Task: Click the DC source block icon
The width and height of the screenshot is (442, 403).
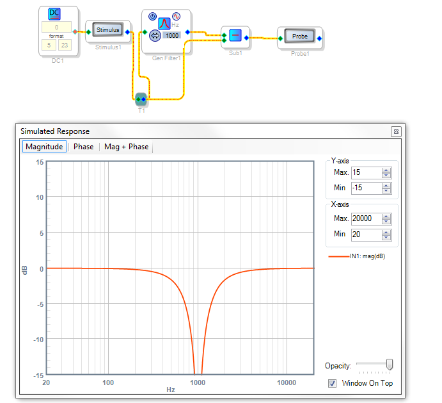Action: tap(54, 14)
